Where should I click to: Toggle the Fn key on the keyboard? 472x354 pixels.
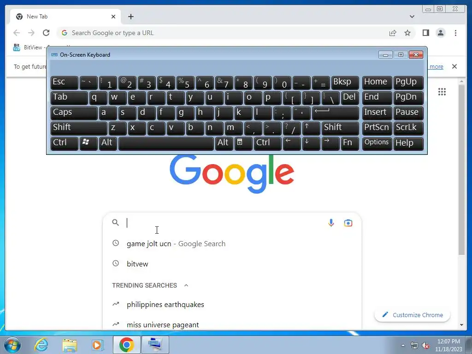350,144
